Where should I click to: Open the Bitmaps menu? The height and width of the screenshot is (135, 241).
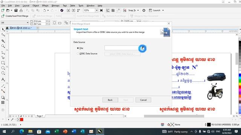pos(55,6)
